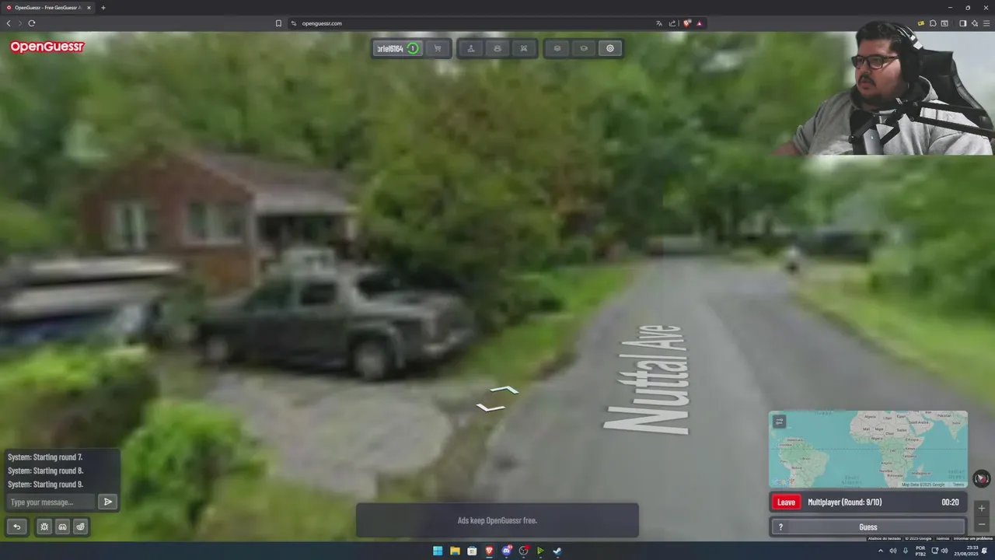Screen dimensions: 995x560
Task: Click the crossed-tools icon in the top toolbar
Action: (x=524, y=48)
